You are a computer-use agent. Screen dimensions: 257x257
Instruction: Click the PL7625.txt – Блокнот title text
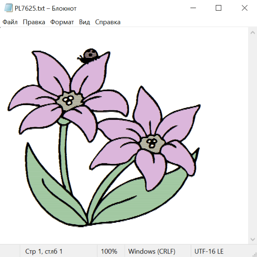tap(46, 8)
